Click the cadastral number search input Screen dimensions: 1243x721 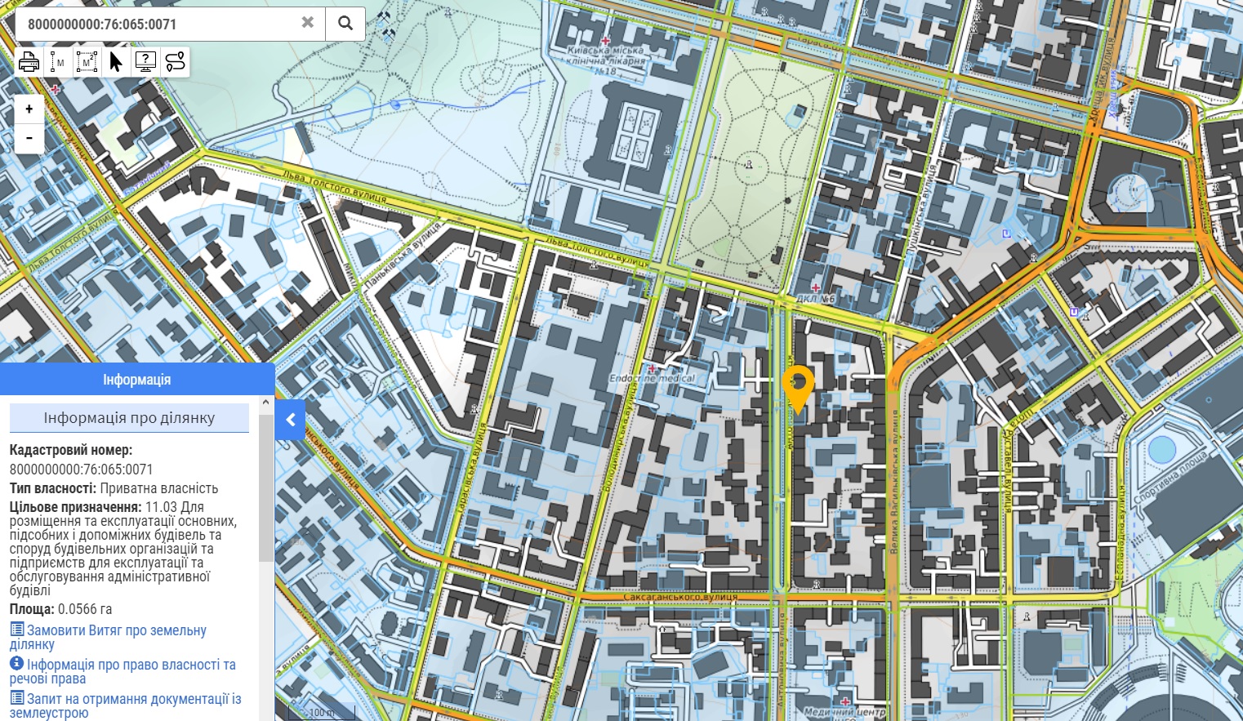pyautogui.click(x=155, y=24)
